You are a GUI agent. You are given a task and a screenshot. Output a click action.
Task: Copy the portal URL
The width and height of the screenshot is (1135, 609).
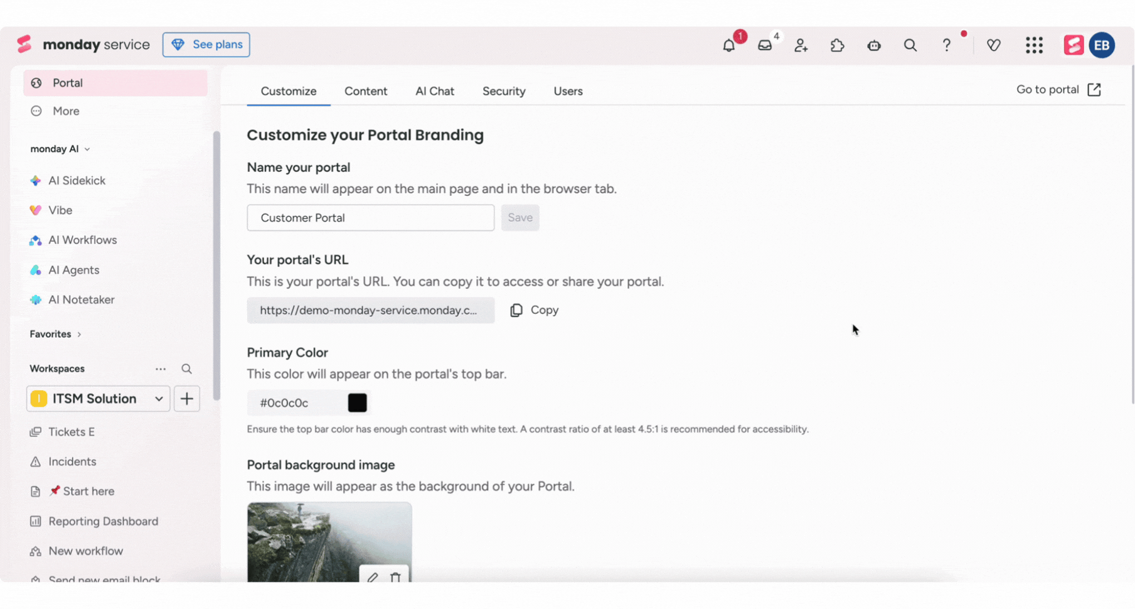pos(534,310)
